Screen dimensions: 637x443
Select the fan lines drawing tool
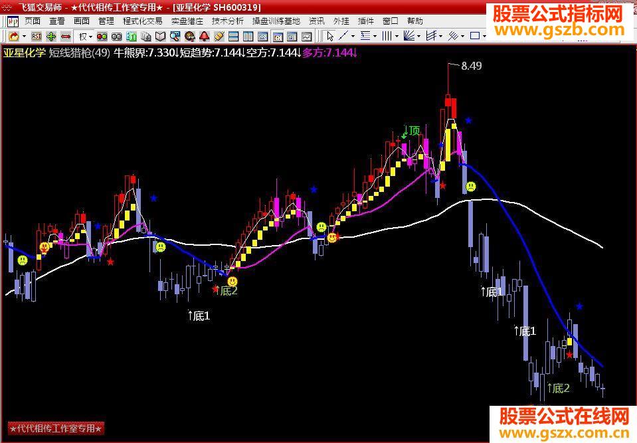coord(409,36)
